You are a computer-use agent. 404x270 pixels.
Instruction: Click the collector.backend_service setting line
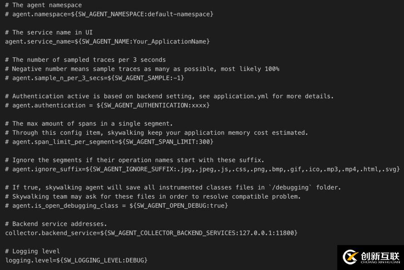[x=151, y=233]
